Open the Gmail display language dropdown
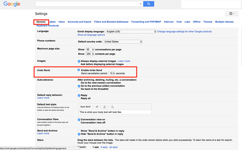242x150 pixels. click(x=131, y=31)
